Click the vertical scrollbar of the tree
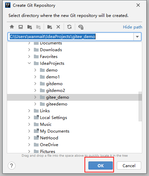The image size is (149, 176). tap(140, 106)
